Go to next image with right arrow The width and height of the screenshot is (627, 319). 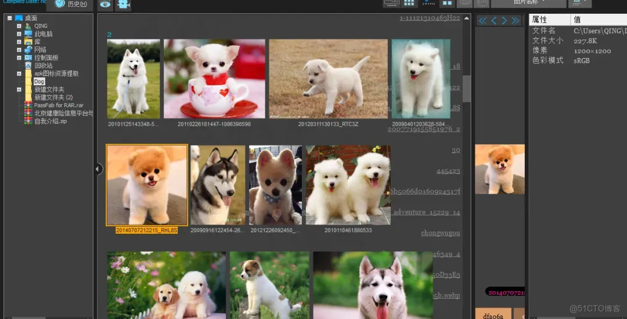tap(504, 21)
